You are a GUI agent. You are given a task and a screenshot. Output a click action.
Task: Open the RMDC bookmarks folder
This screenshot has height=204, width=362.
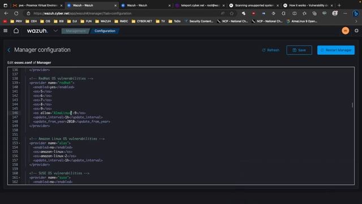tap(121, 22)
